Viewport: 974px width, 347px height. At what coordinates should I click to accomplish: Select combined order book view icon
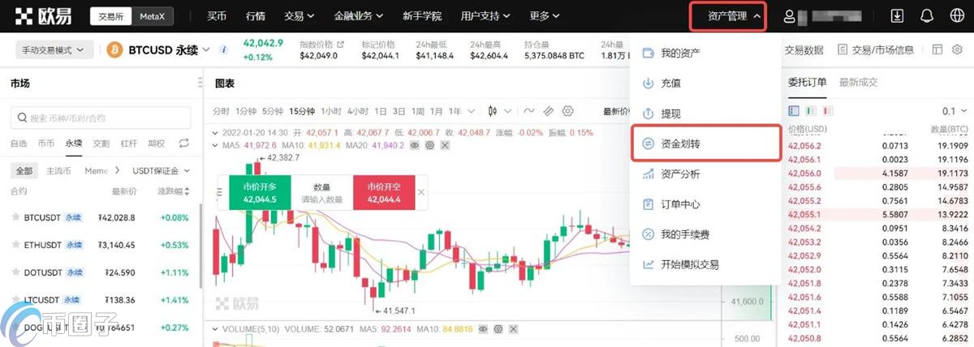(793, 110)
